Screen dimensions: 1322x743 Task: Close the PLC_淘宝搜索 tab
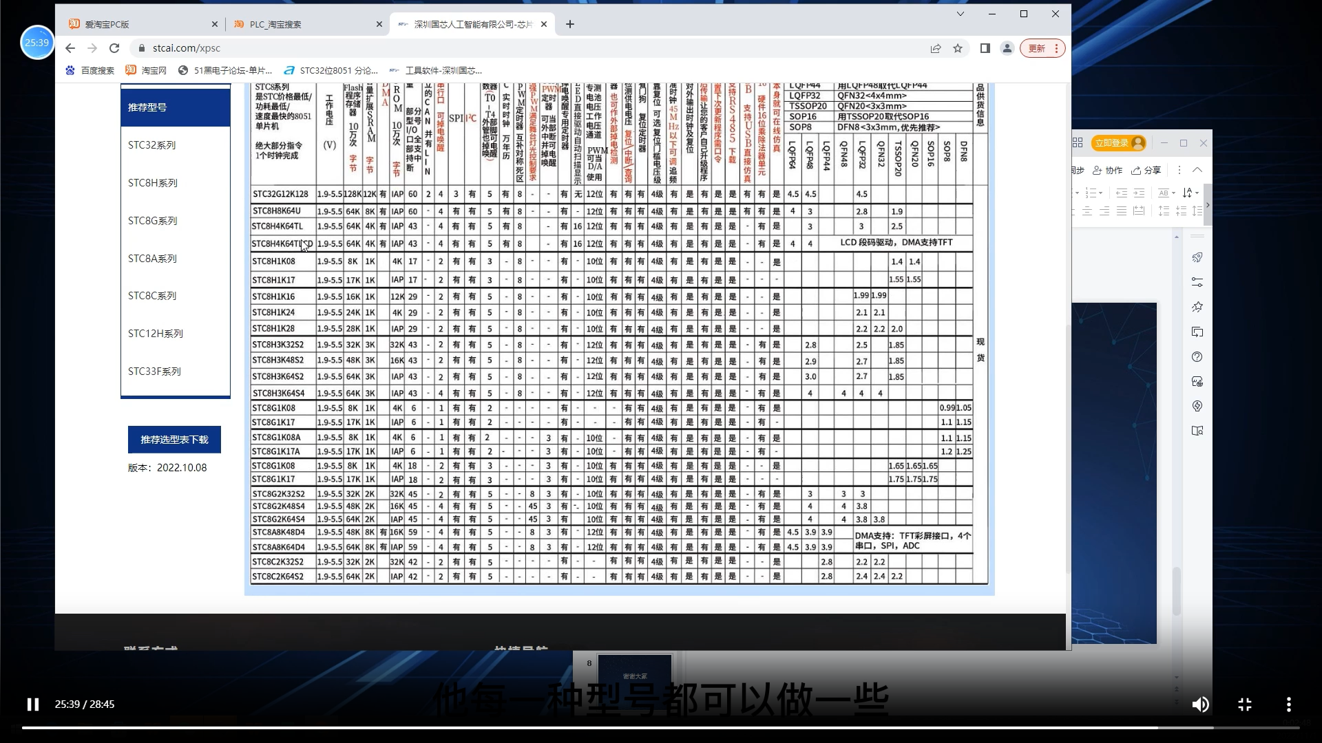click(x=379, y=24)
